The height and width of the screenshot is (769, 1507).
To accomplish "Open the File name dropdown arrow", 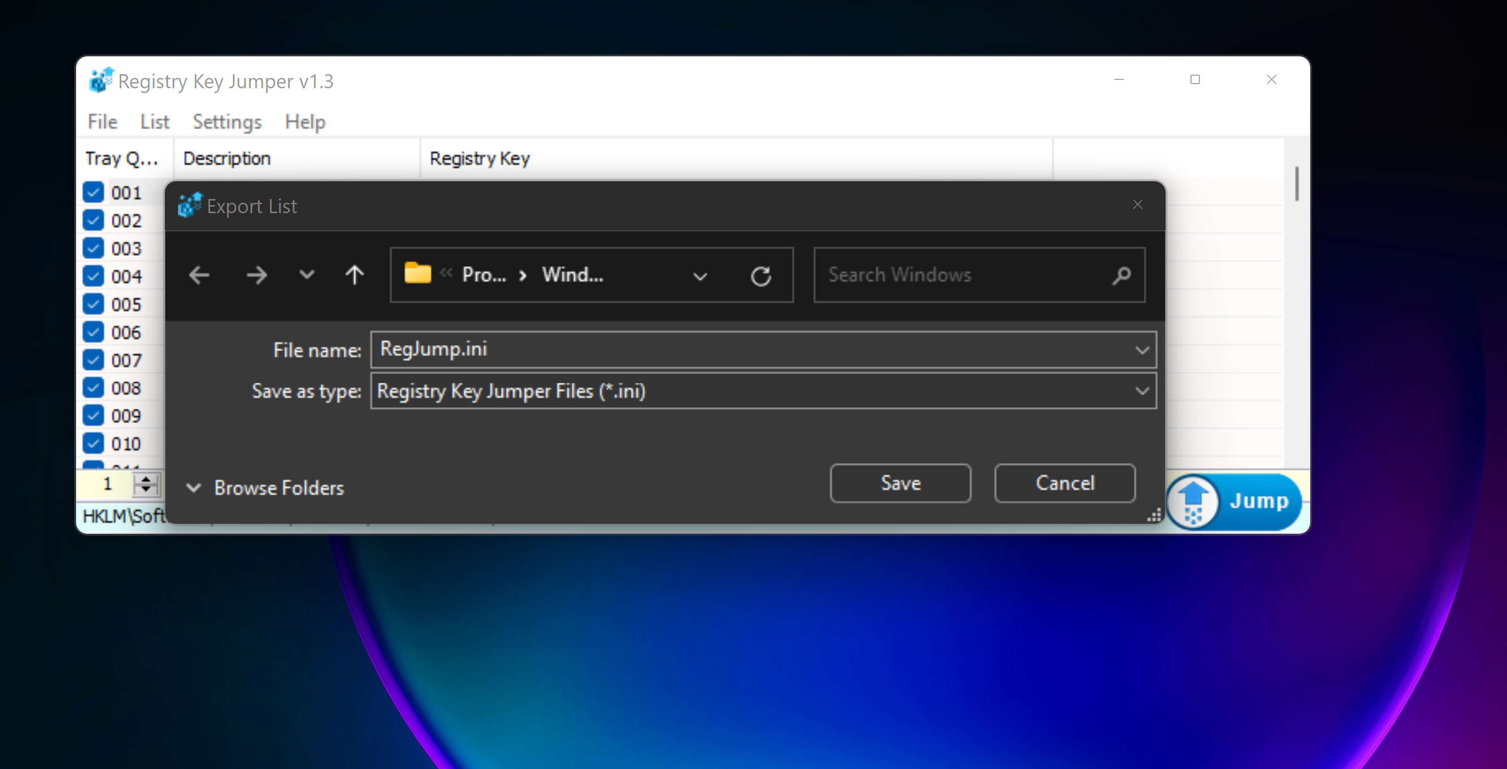I will coord(1142,350).
